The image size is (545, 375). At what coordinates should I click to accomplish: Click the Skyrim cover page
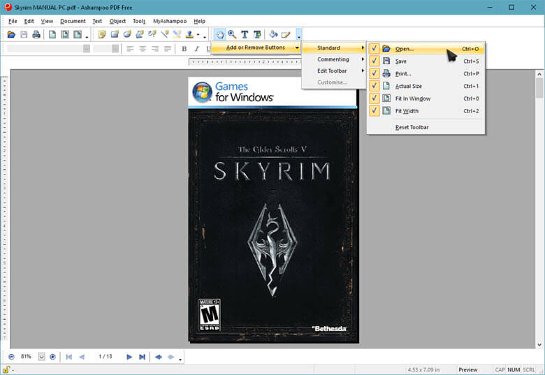pos(273,210)
